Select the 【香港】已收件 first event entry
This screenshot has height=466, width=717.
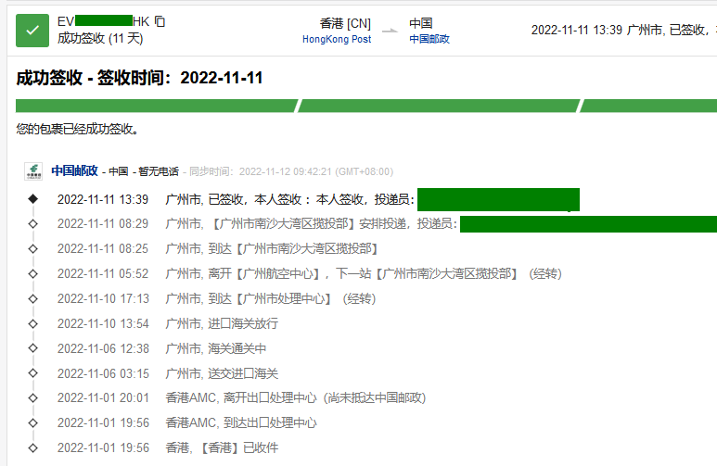pyautogui.click(x=221, y=448)
